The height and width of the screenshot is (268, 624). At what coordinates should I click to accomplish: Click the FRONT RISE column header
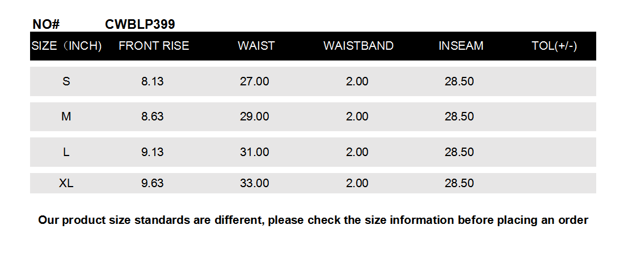point(154,46)
